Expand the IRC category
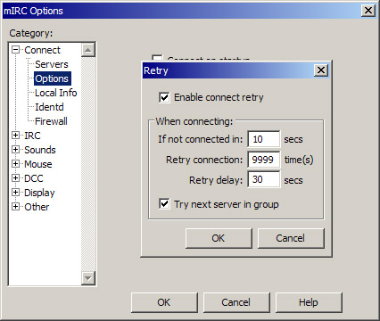Screen dimensions: 380x321 (15, 136)
